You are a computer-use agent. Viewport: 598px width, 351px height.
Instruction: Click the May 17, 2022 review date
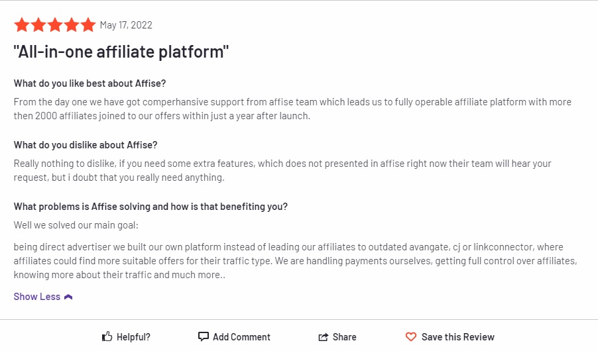point(126,25)
